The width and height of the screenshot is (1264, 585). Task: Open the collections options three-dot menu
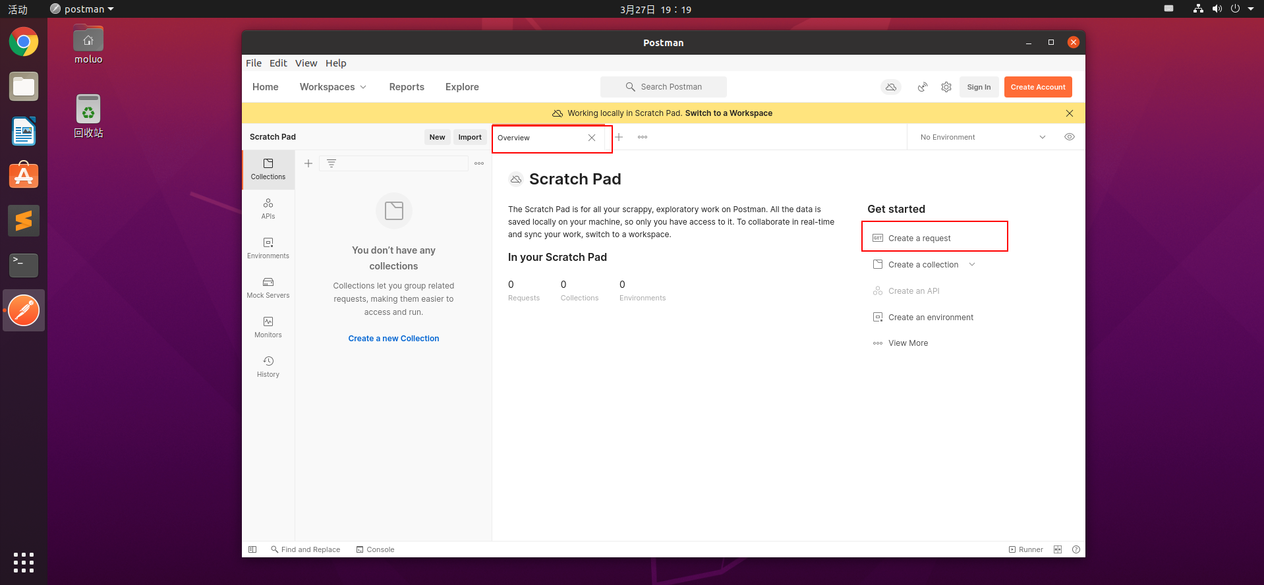(x=479, y=163)
